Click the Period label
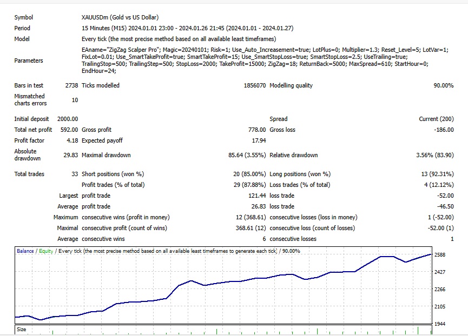 (22, 28)
